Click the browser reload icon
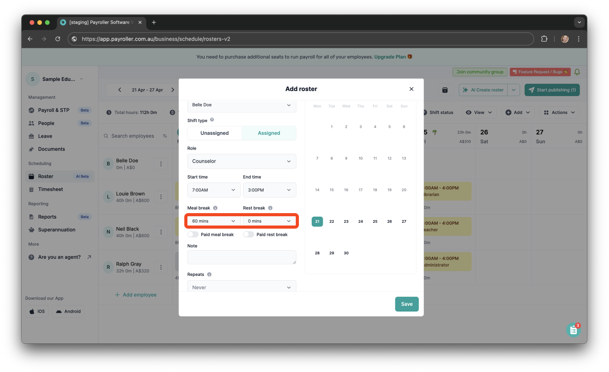The image size is (609, 372). pos(58,39)
